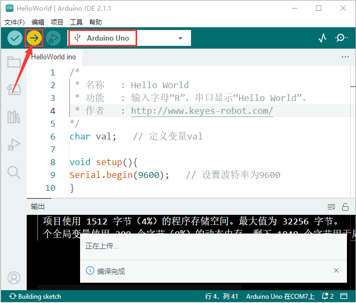Open the 帮助 menu

click(96, 22)
